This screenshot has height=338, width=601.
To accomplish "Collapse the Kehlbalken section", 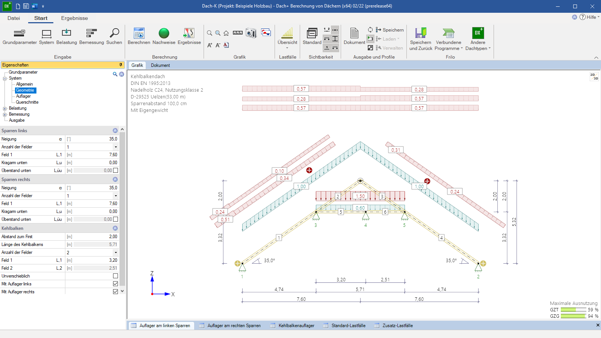I will click(x=115, y=228).
